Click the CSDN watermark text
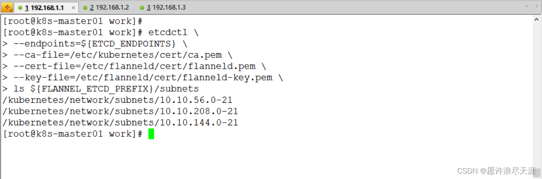This screenshot has height=179, width=542. pos(496,170)
